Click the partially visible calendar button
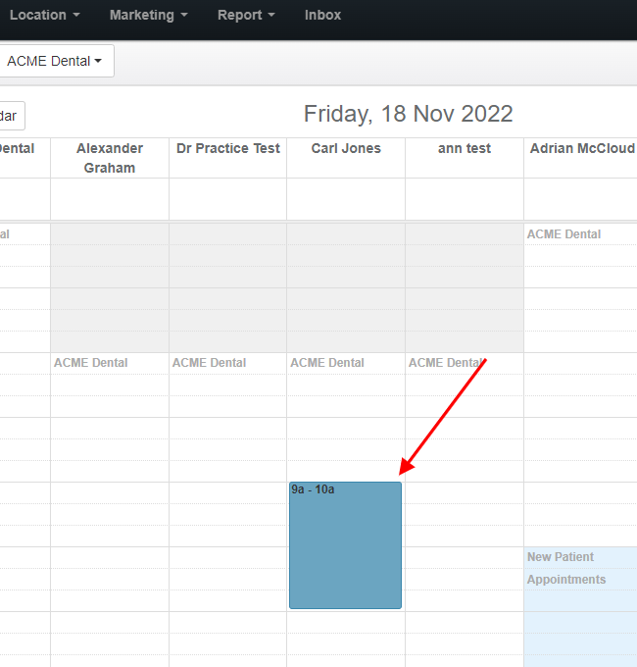 12,116
